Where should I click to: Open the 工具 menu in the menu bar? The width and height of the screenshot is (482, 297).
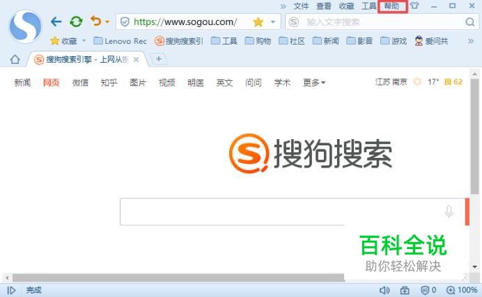click(x=369, y=6)
